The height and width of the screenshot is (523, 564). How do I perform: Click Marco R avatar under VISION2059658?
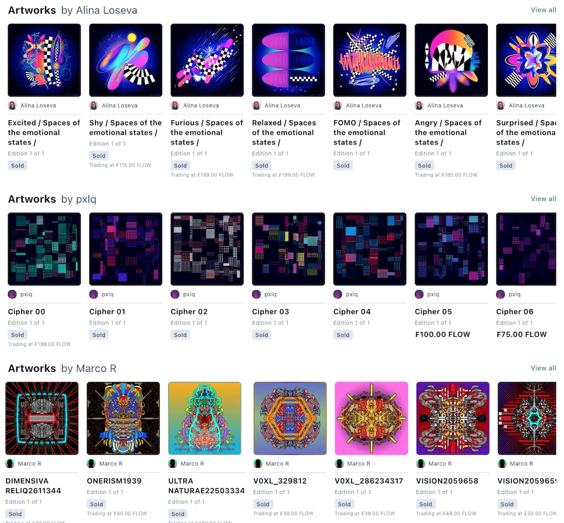click(421, 464)
